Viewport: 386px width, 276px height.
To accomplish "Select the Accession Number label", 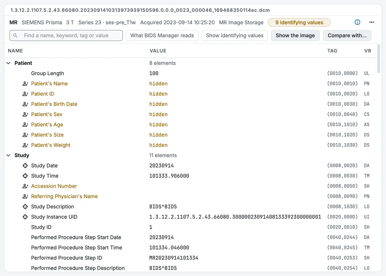I will tap(54, 186).
